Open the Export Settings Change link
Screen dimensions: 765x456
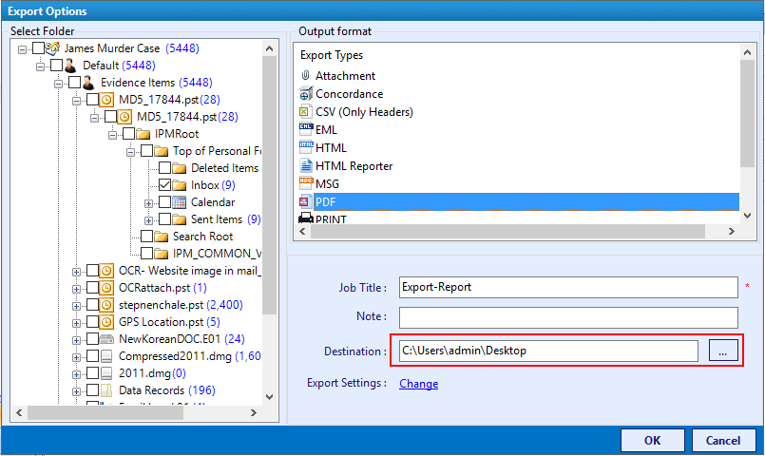pos(418,384)
